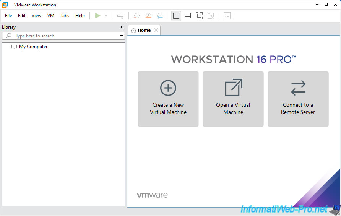Switch to the Home tab
Image resolution: width=341 pixels, height=216 pixels.
point(144,30)
